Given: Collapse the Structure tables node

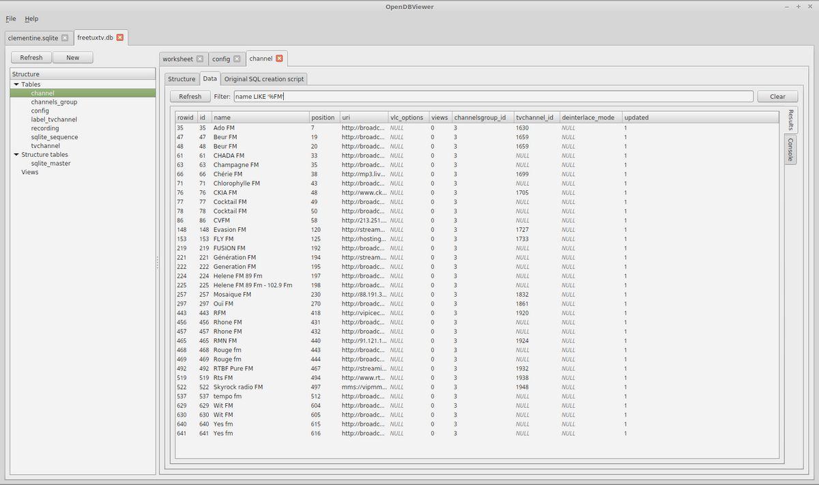Looking at the screenshot, I should [x=16, y=155].
